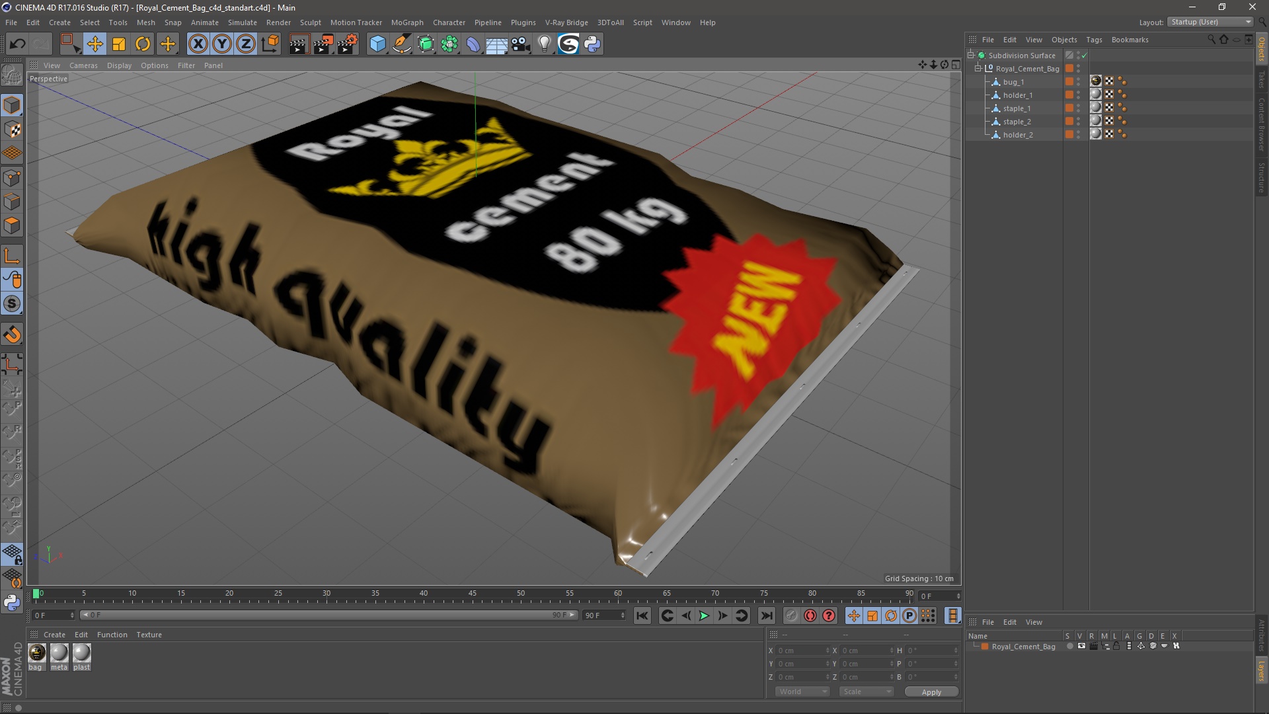This screenshot has width=1269, height=714.
Task: Open the V-Ray Bridge menu
Action: 566,22
